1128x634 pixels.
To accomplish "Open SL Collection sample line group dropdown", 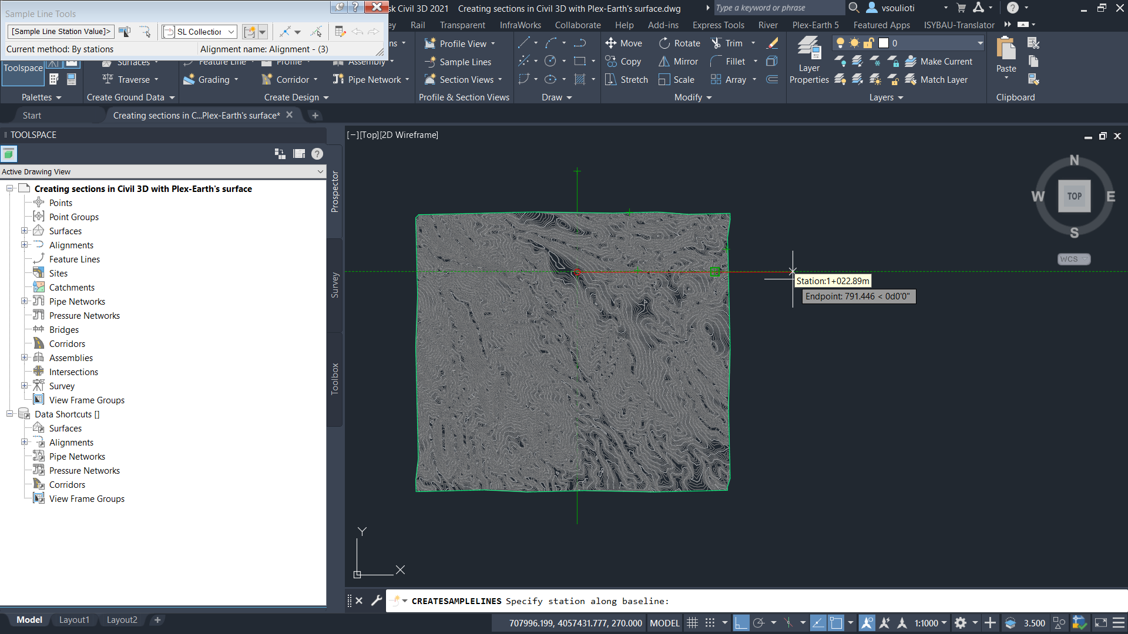I will tap(231, 32).
